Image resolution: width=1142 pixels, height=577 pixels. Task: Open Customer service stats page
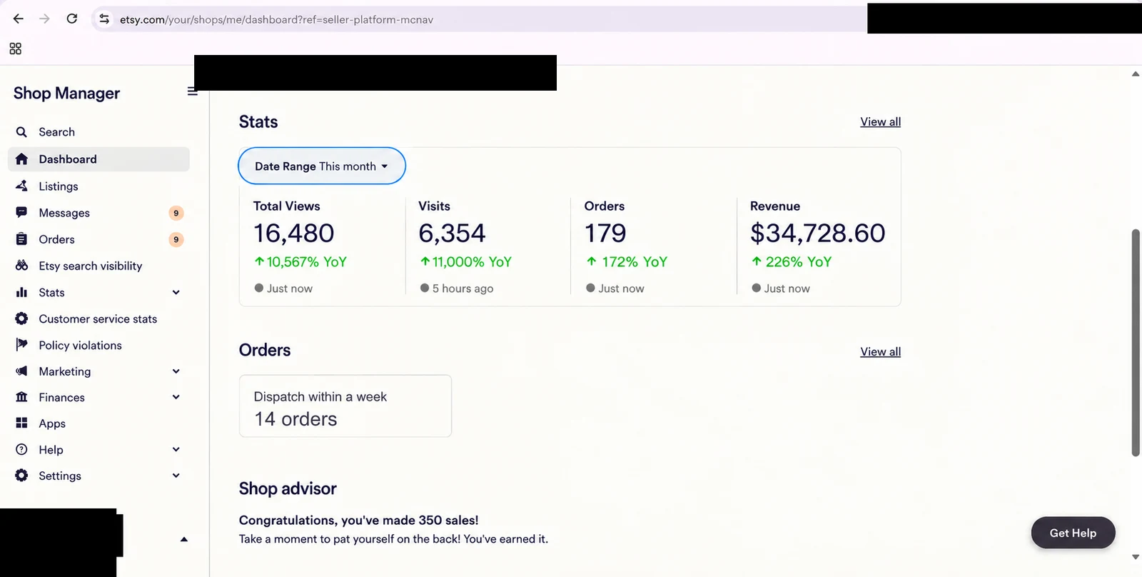[x=98, y=318]
